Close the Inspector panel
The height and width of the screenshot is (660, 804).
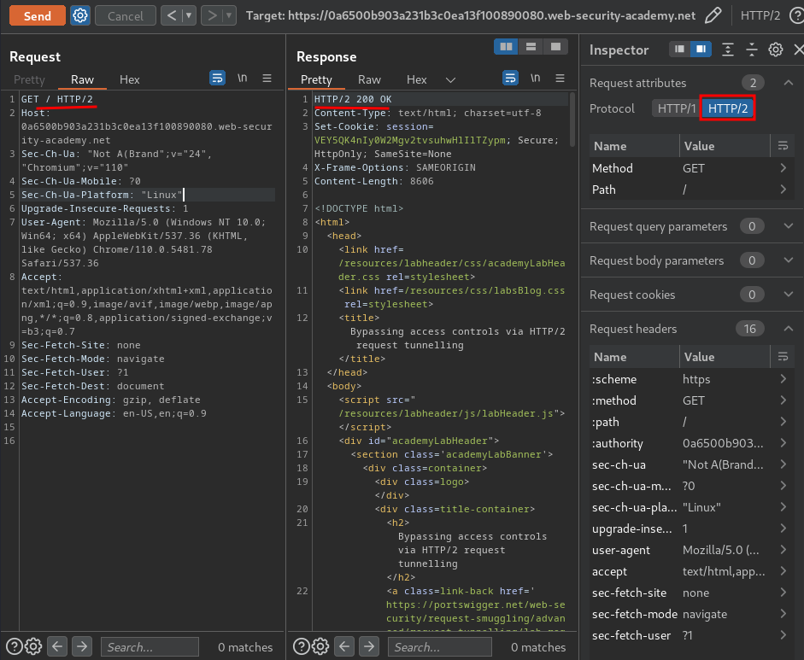[x=798, y=50]
